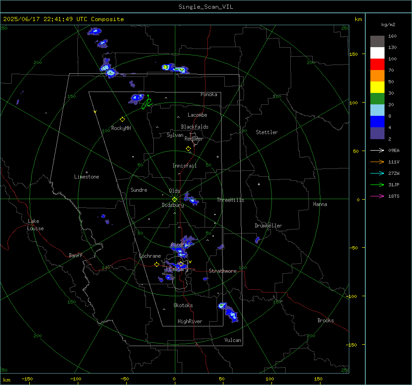This screenshot has height=385, width=412.
Task: Click the white 130 kg/m2 legend swatch
Action: 377,53
